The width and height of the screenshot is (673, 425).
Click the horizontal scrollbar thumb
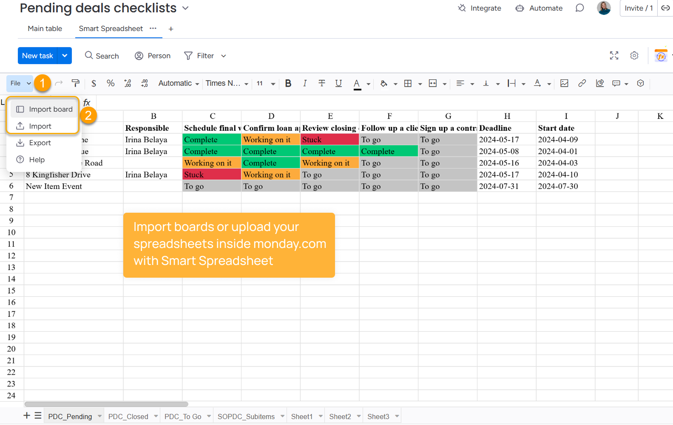pyautogui.click(x=106, y=404)
